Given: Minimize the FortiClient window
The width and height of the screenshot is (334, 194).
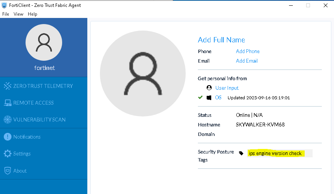Looking at the screenshot, I should coord(291,5).
